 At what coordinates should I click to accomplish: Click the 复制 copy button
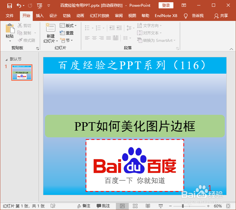coord(24,33)
